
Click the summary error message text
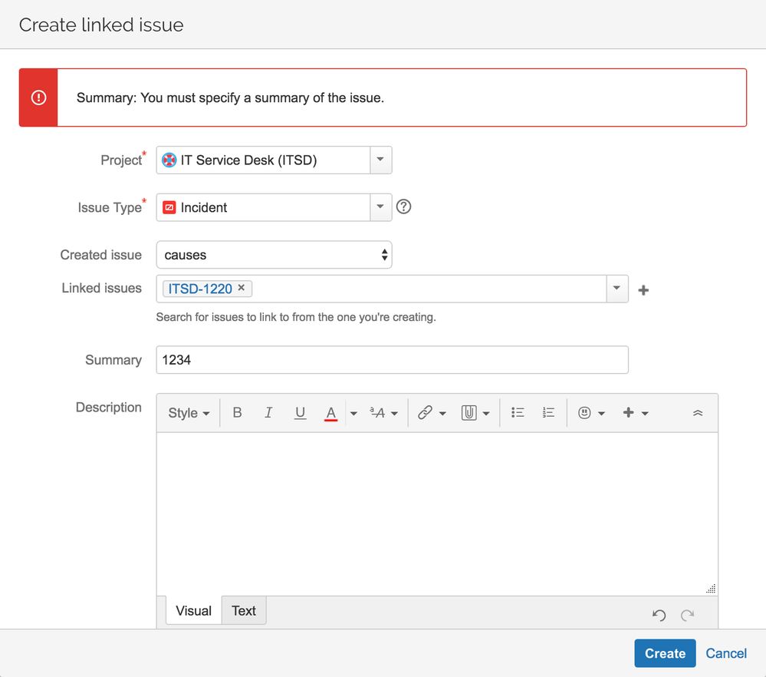click(230, 97)
